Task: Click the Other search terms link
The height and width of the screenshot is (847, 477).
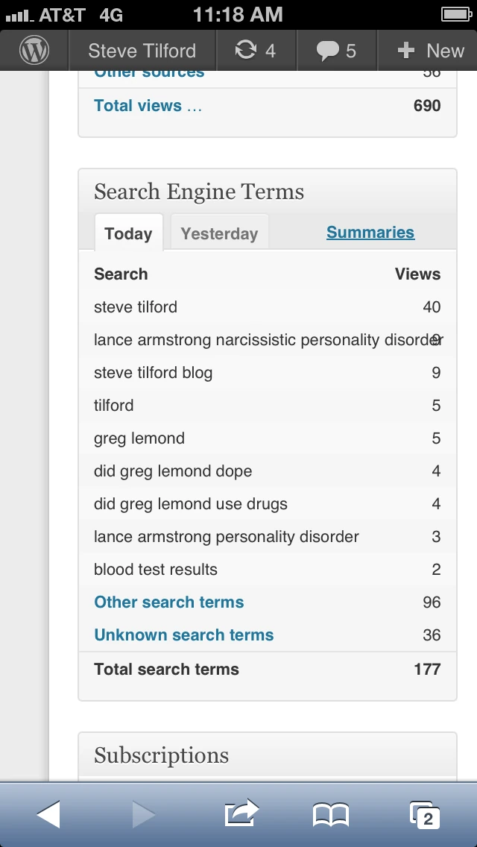Action: point(168,602)
